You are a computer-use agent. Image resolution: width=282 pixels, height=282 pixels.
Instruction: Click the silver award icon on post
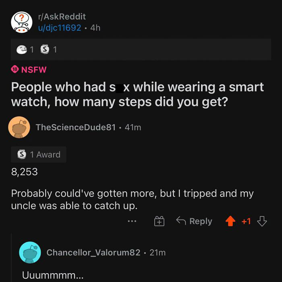click(x=45, y=49)
